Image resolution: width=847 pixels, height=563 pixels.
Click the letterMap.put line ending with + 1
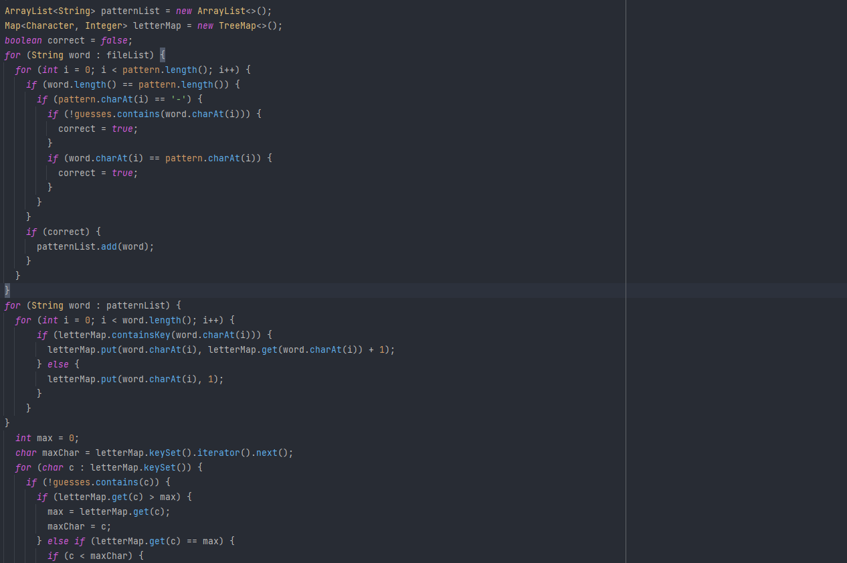click(x=221, y=349)
